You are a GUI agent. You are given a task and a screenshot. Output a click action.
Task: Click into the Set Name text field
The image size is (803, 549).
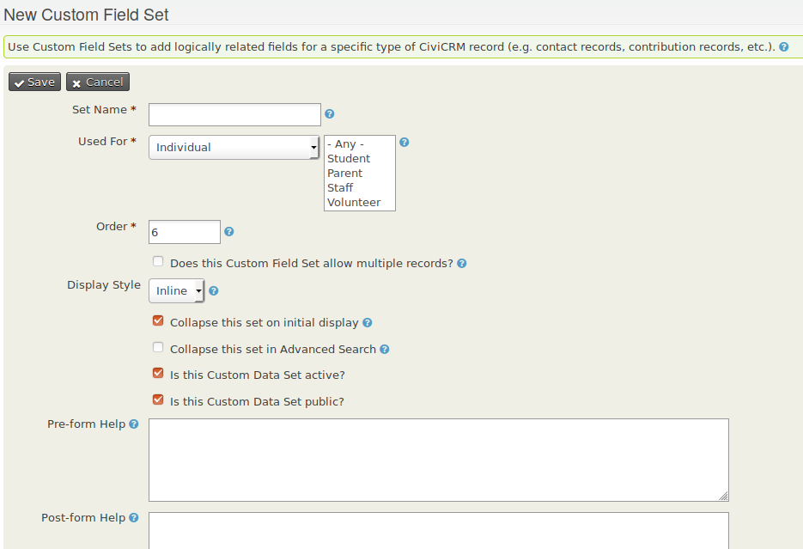[234, 114]
